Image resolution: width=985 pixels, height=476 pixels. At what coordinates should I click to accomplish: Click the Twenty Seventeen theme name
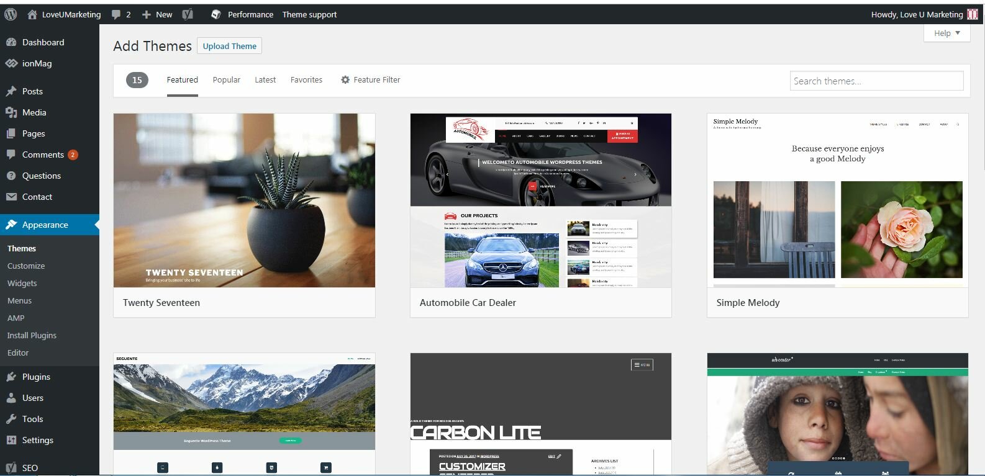[x=161, y=303]
